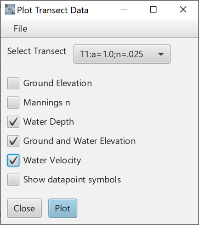
Task: Disable Ground and Water Elevation checkbox
Action: 13,141
